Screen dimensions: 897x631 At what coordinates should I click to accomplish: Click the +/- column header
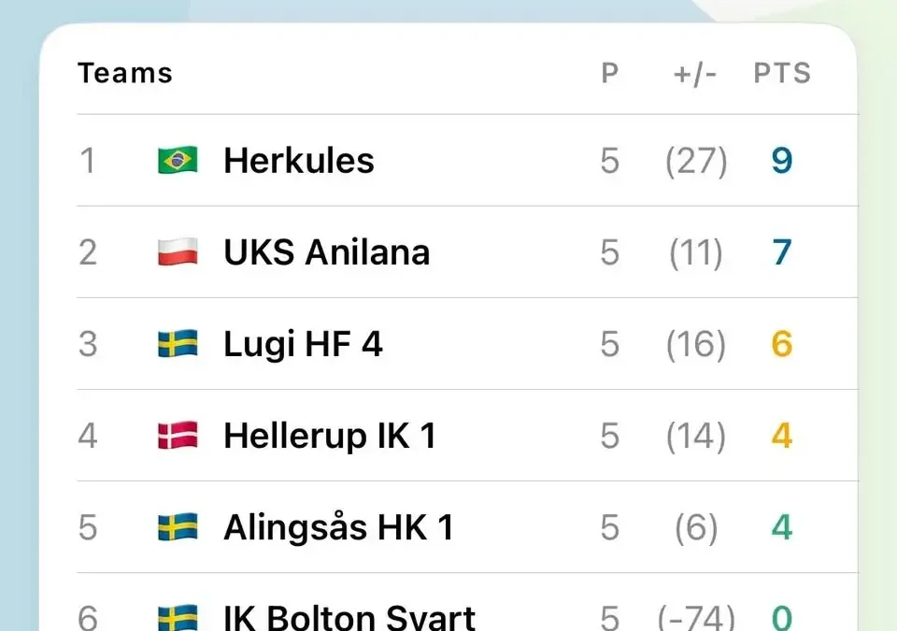(x=695, y=74)
